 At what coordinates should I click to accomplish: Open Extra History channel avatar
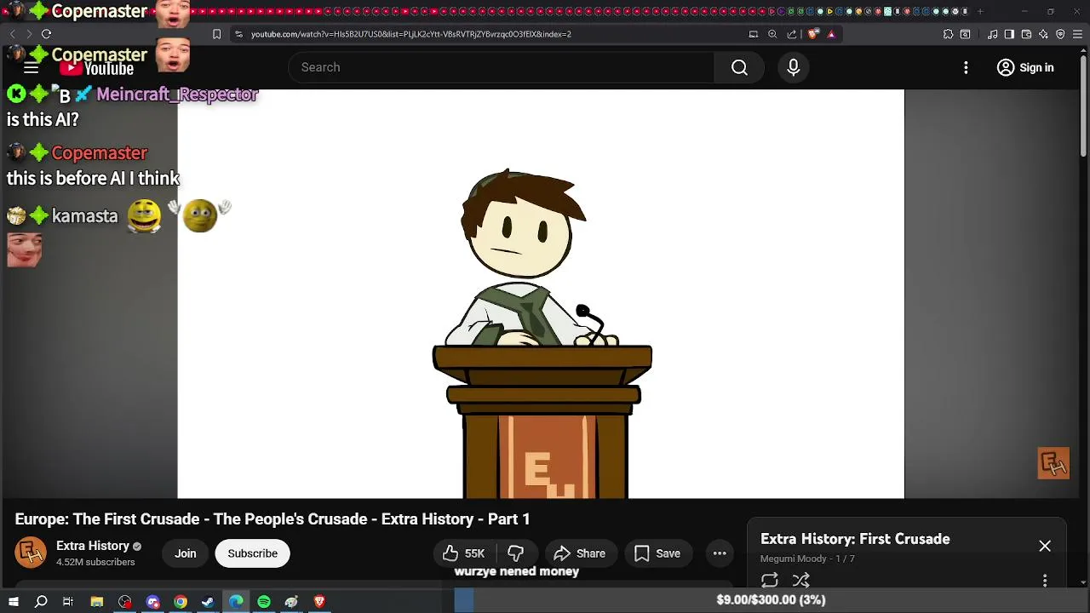point(32,553)
